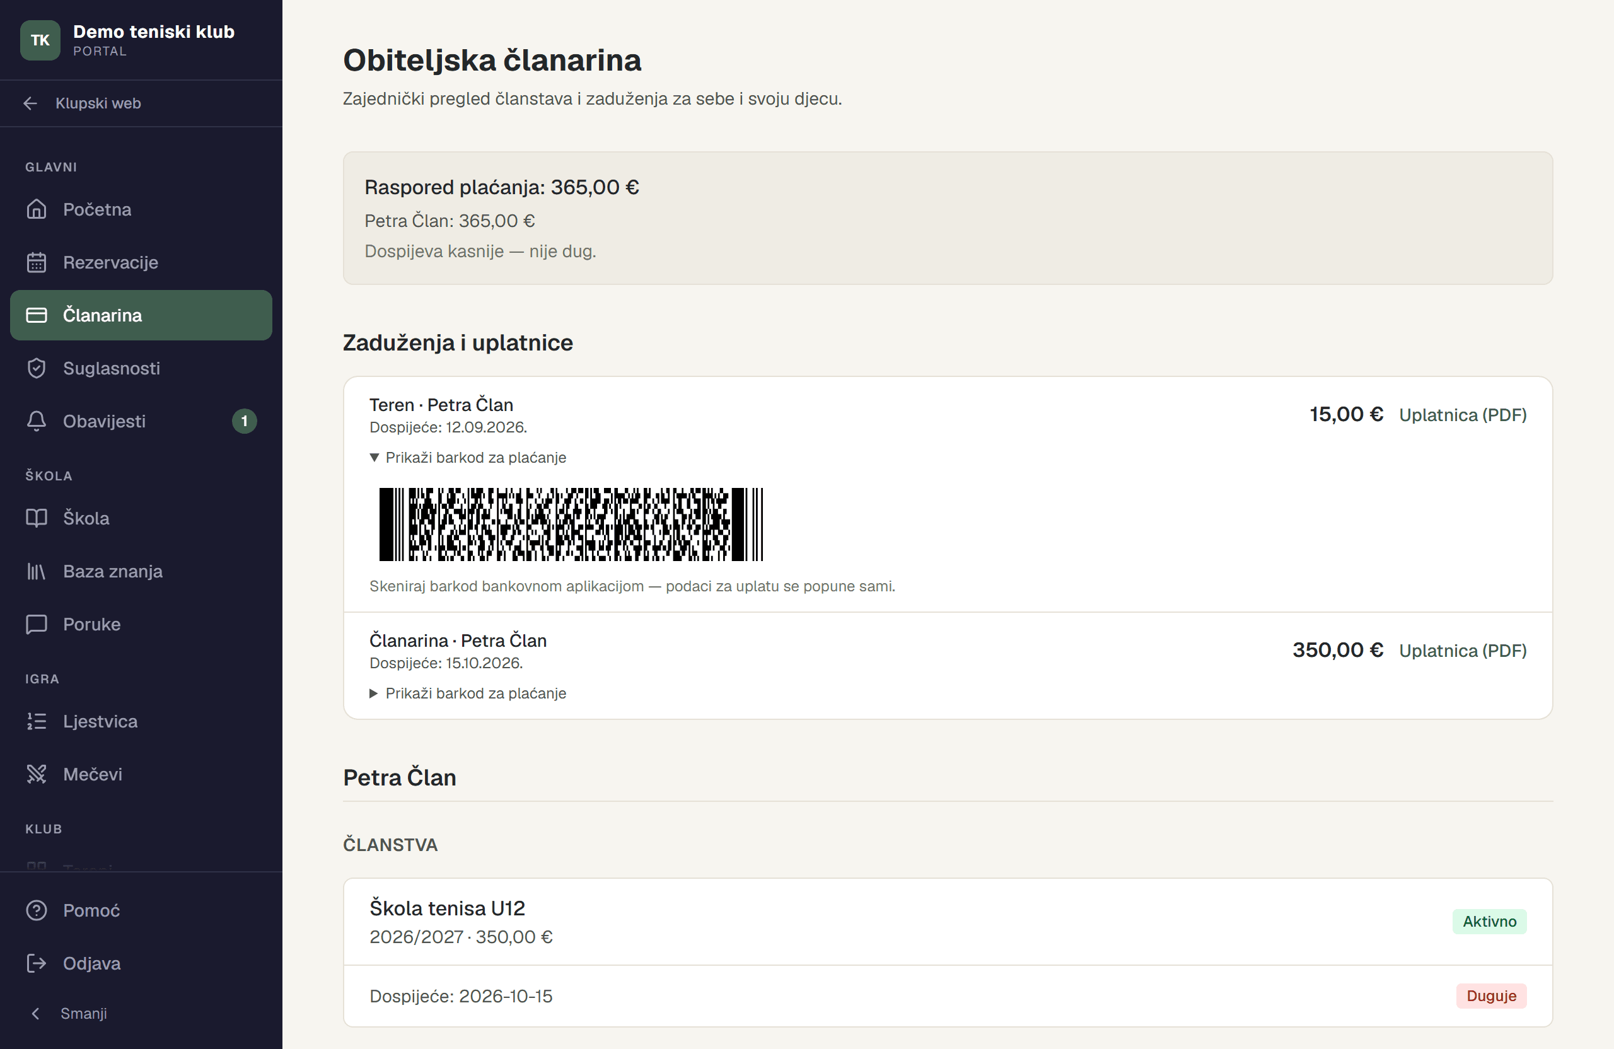Open the Poruke menu item

(141, 624)
